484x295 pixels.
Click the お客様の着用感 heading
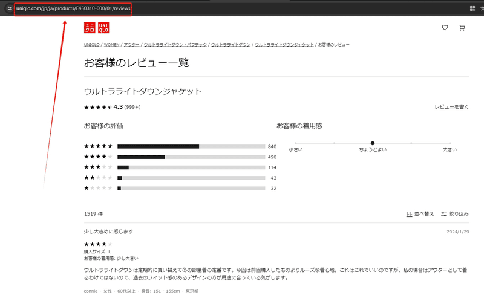299,126
